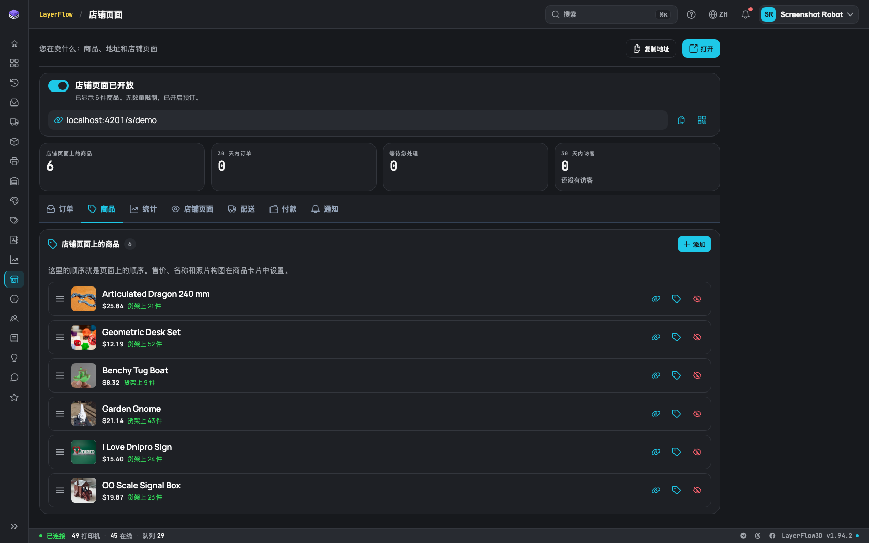
Task: Open the 配送 tab
Action: [242, 209]
